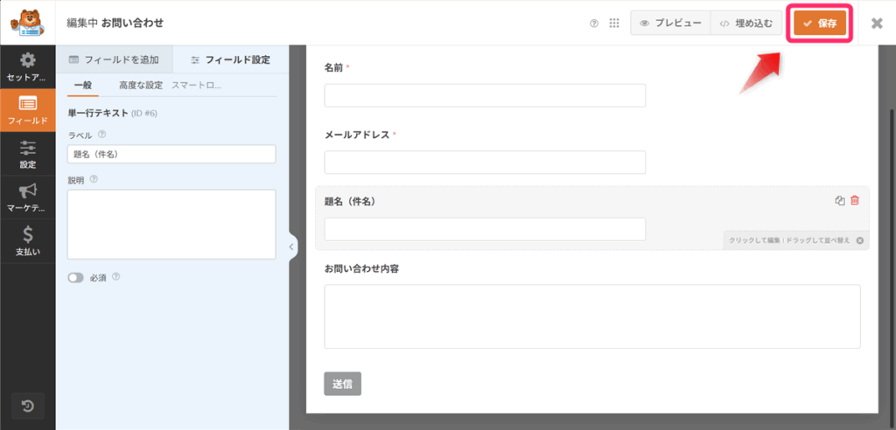This screenshot has height=430, width=896.
Task: Click the 単一行テキスト (ID #6) heading
Action: 113,113
